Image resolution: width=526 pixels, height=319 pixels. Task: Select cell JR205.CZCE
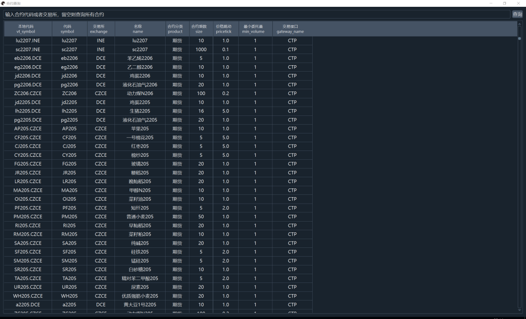click(28, 173)
